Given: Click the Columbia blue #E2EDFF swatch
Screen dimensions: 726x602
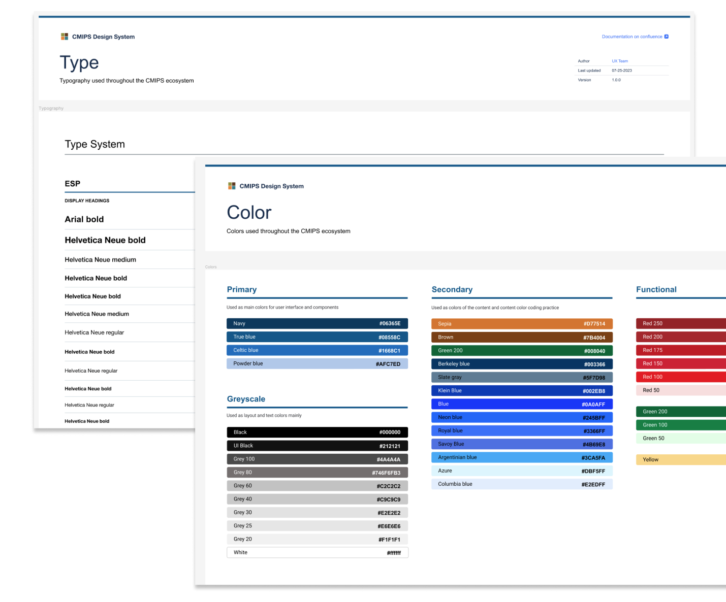Looking at the screenshot, I should click(522, 484).
